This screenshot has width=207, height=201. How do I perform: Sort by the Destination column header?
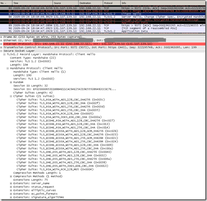coord(91,3)
